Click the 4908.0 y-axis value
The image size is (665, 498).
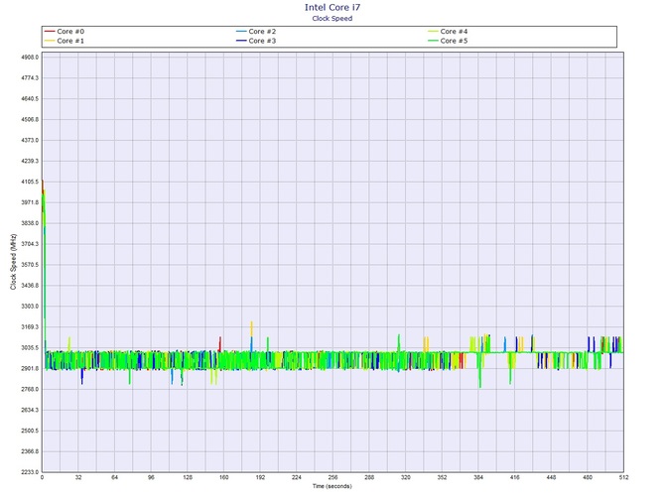tap(30, 58)
